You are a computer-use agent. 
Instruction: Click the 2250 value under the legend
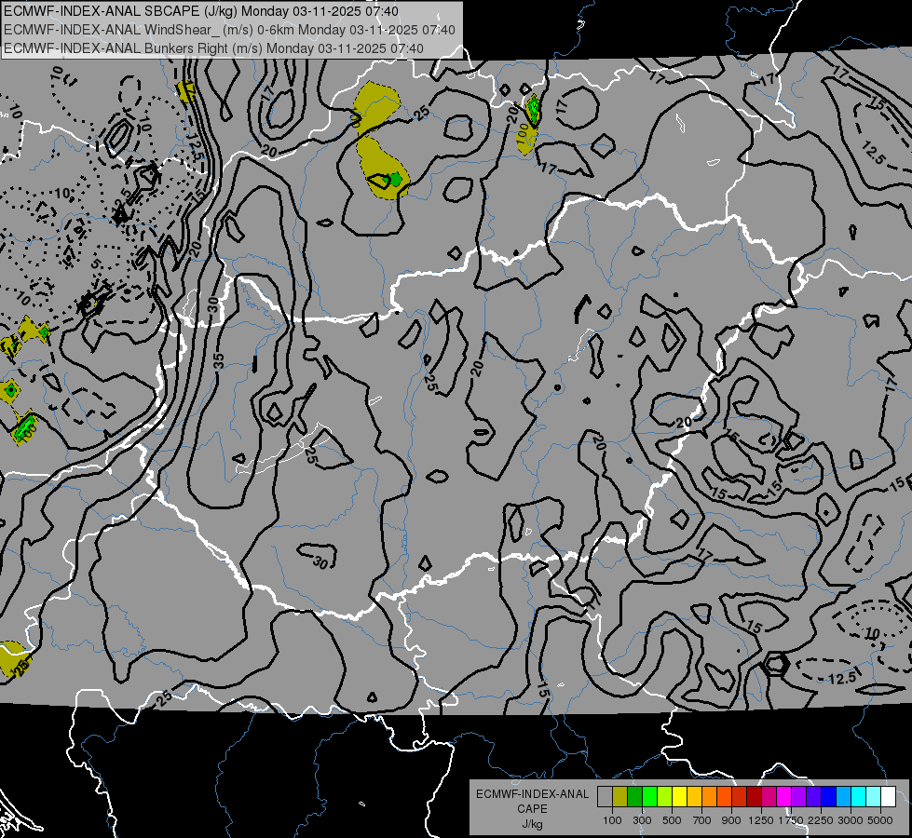pyautogui.click(x=820, y=820)
